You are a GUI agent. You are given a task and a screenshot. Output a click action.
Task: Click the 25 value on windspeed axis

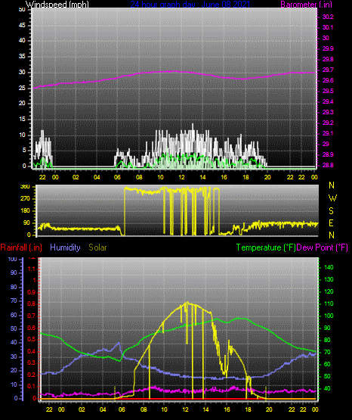click(x=22, y=88)
